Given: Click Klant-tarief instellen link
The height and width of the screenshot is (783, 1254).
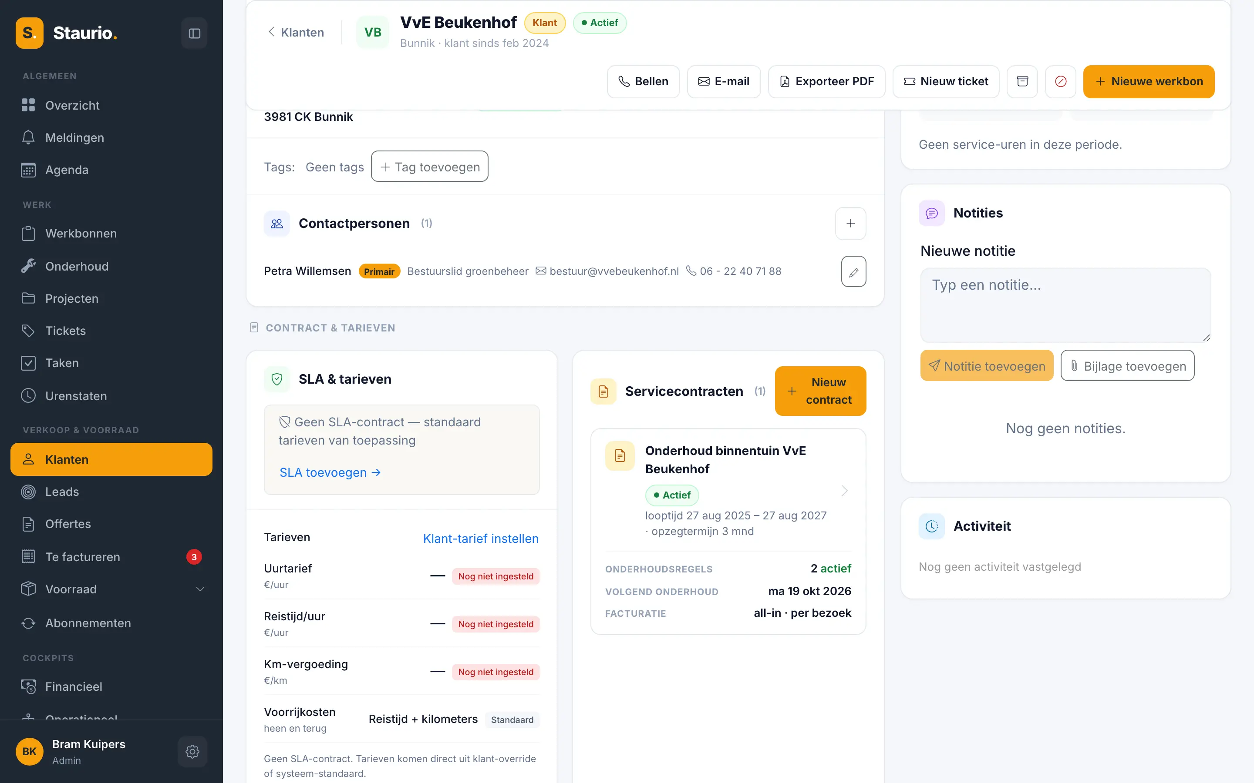Looking at the screenshot, I should 480,539.
